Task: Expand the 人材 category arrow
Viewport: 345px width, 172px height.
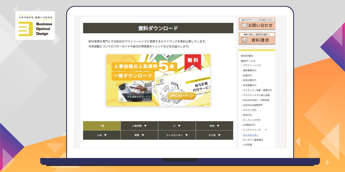Action: 105,135
